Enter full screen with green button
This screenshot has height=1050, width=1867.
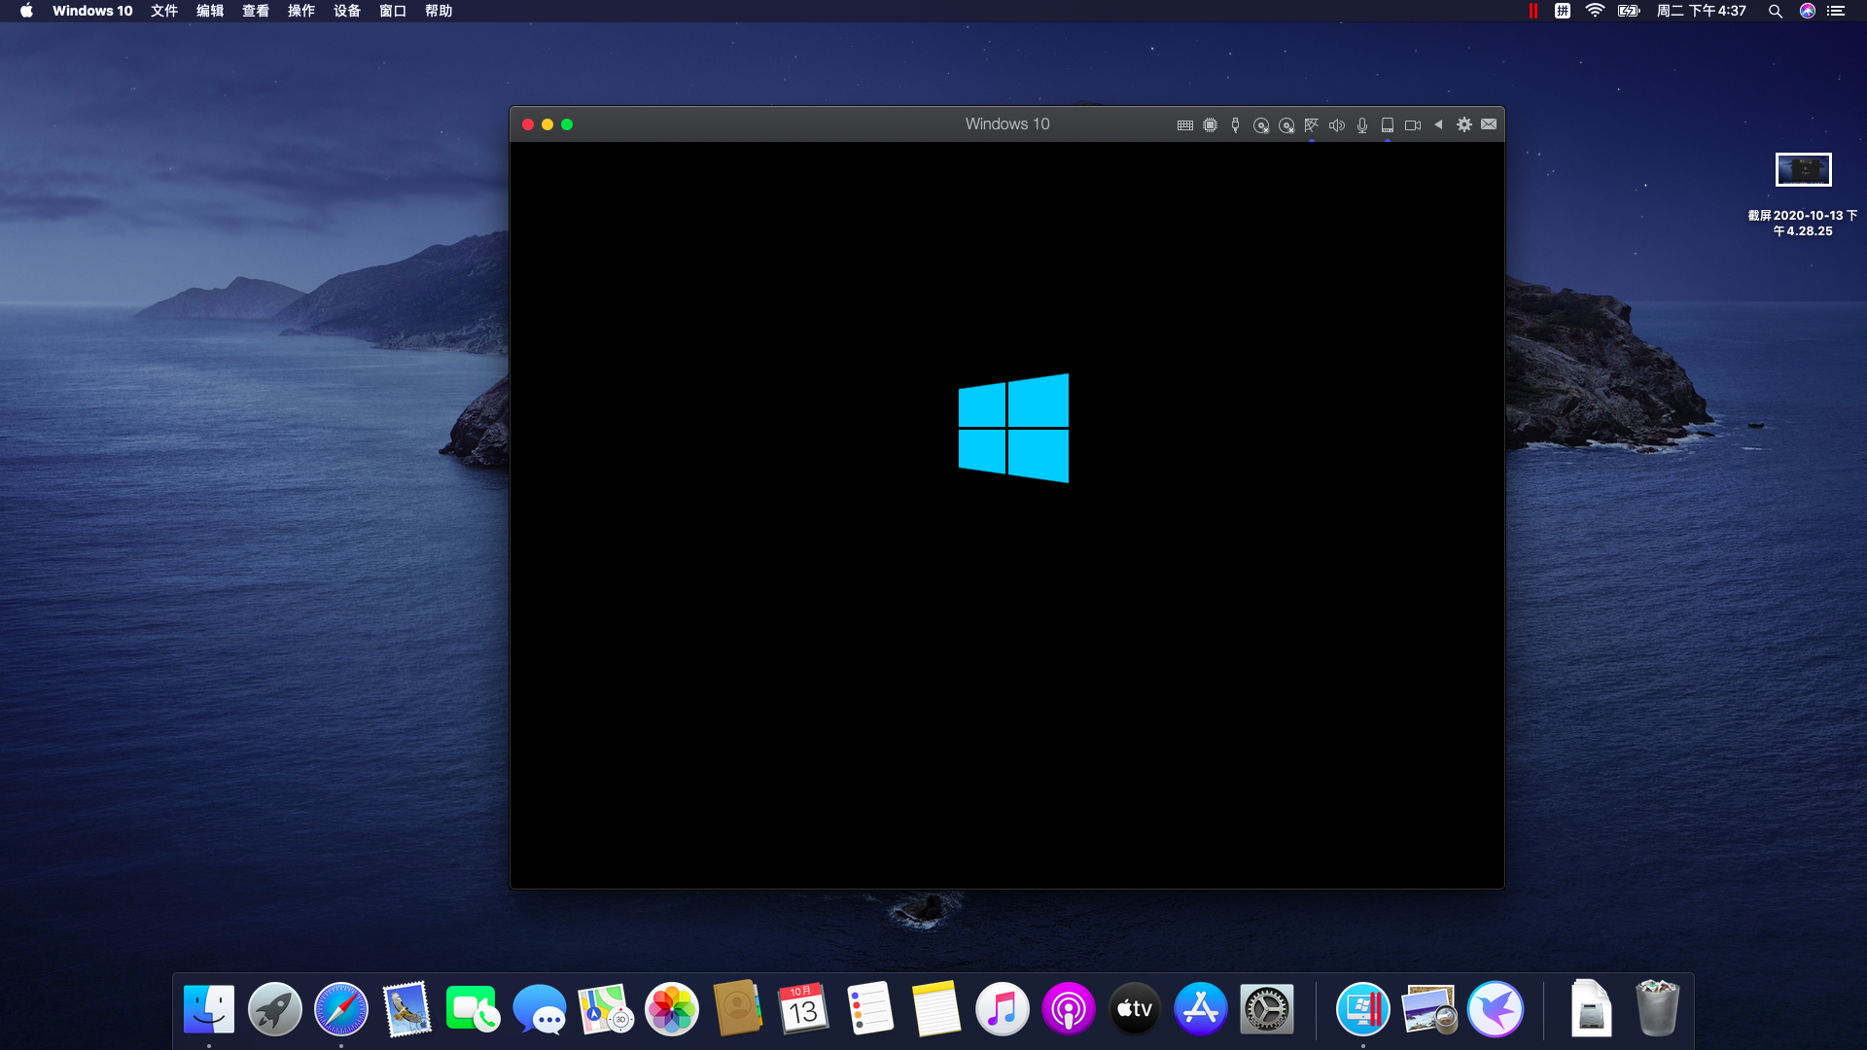click(567, 124)
